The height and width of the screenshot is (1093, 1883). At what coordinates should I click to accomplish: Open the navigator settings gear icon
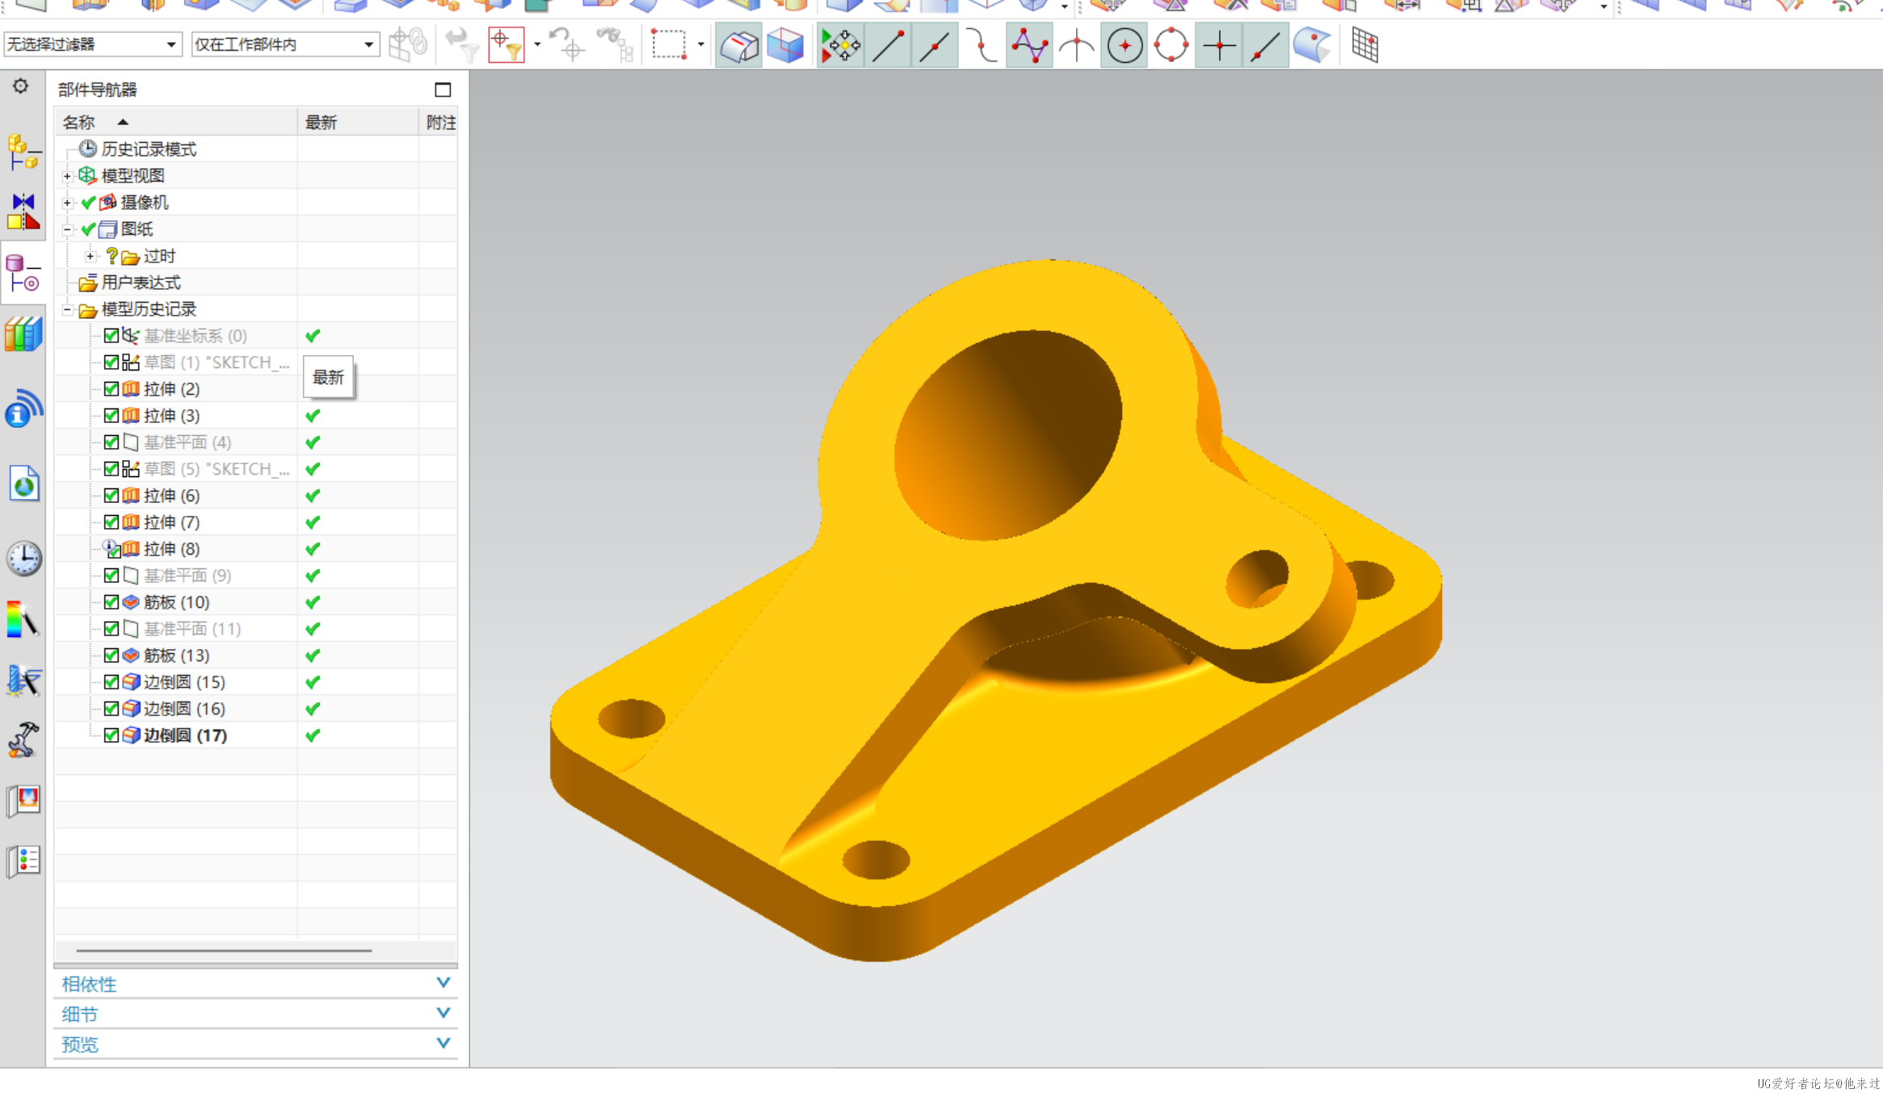(20, 86)
